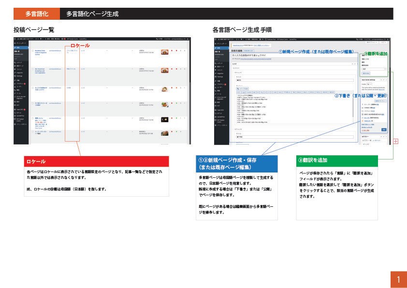This screenshot has width=407, height=288.
Task: Click the post title field カニ入り白身魚のすり身シュウマイ
Action: pyautogui.click(x=294, y=55)
